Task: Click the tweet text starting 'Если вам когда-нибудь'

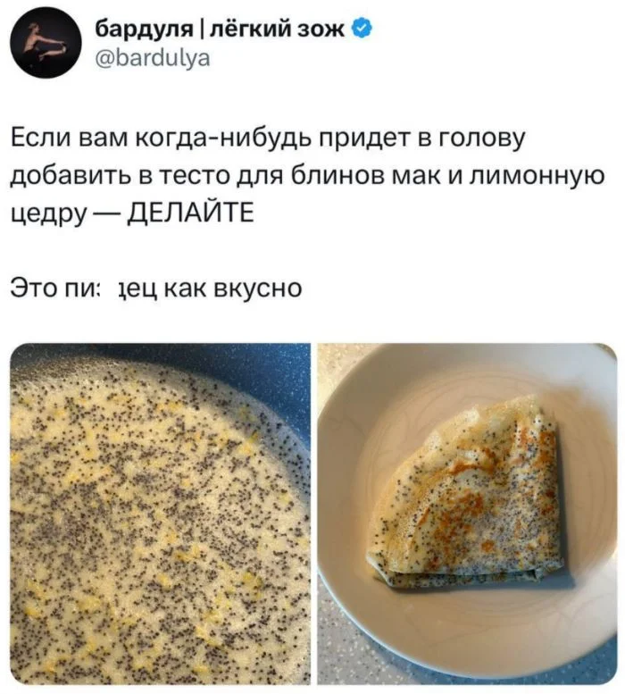Action: [x=307, y=176]
